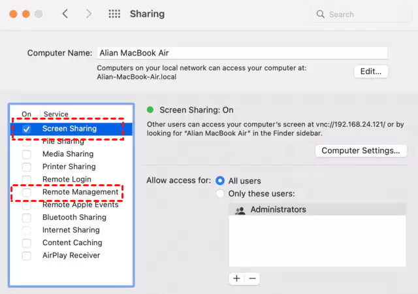418x294 pixels.
Task: Enable the Media Sharing checkbox
Action: pyautogui.click(x=27, y=154)
